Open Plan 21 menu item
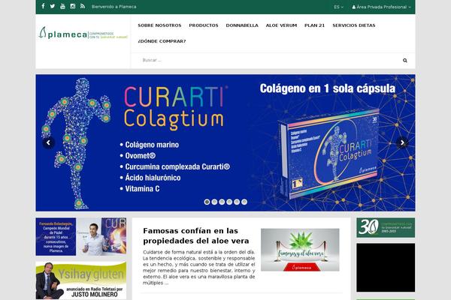Image resolution: width=451 pixels, height=300 pixels. pyautogui.click(x=315, y=25)
